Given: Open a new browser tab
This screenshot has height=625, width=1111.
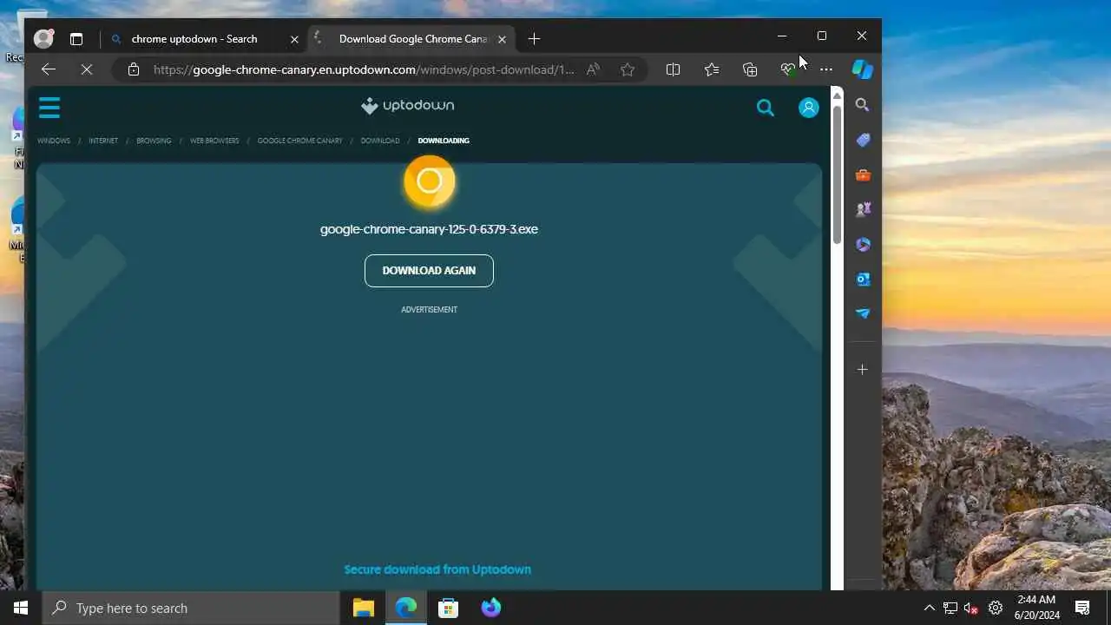Looking at the screenshot, I should (534, 39).
